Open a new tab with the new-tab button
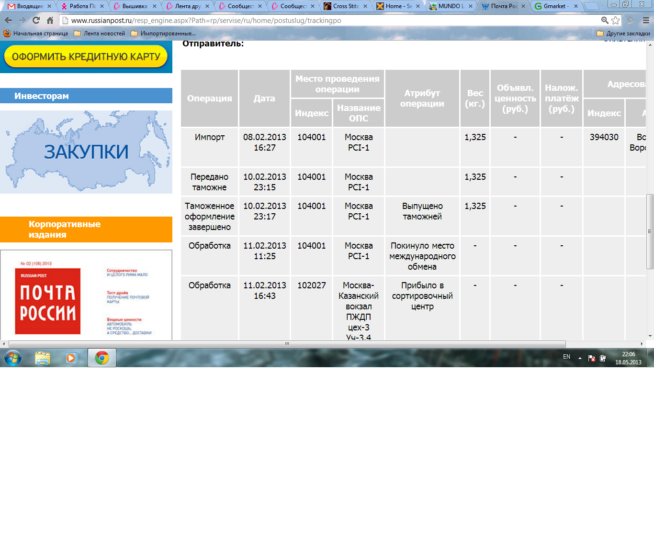Screen dimensions: 654x536 point(592,6)
